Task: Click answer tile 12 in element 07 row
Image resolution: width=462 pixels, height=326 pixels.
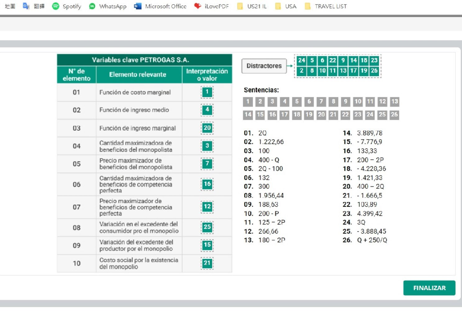Action: (207, 207)
